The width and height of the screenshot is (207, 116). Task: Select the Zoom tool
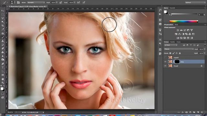[x=3, y=83]
